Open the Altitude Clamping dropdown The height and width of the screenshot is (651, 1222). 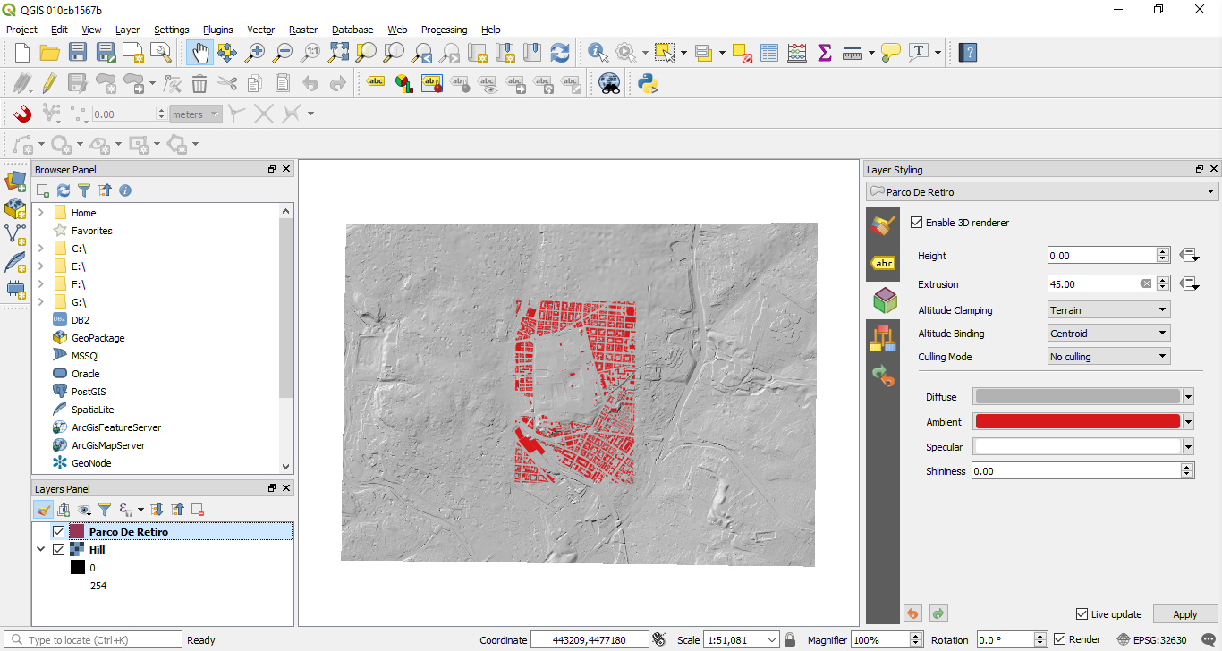pyautogui.click(x=1109, y=310)
